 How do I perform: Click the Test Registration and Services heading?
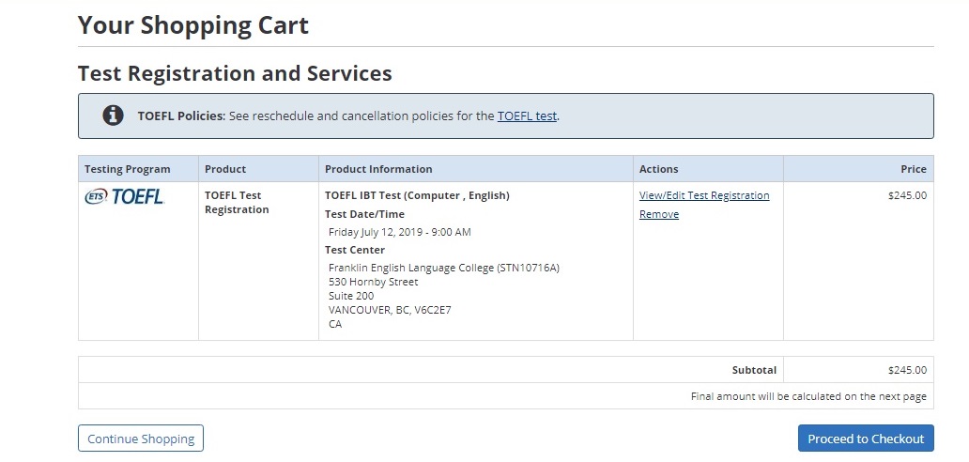(x=235, y=73)
